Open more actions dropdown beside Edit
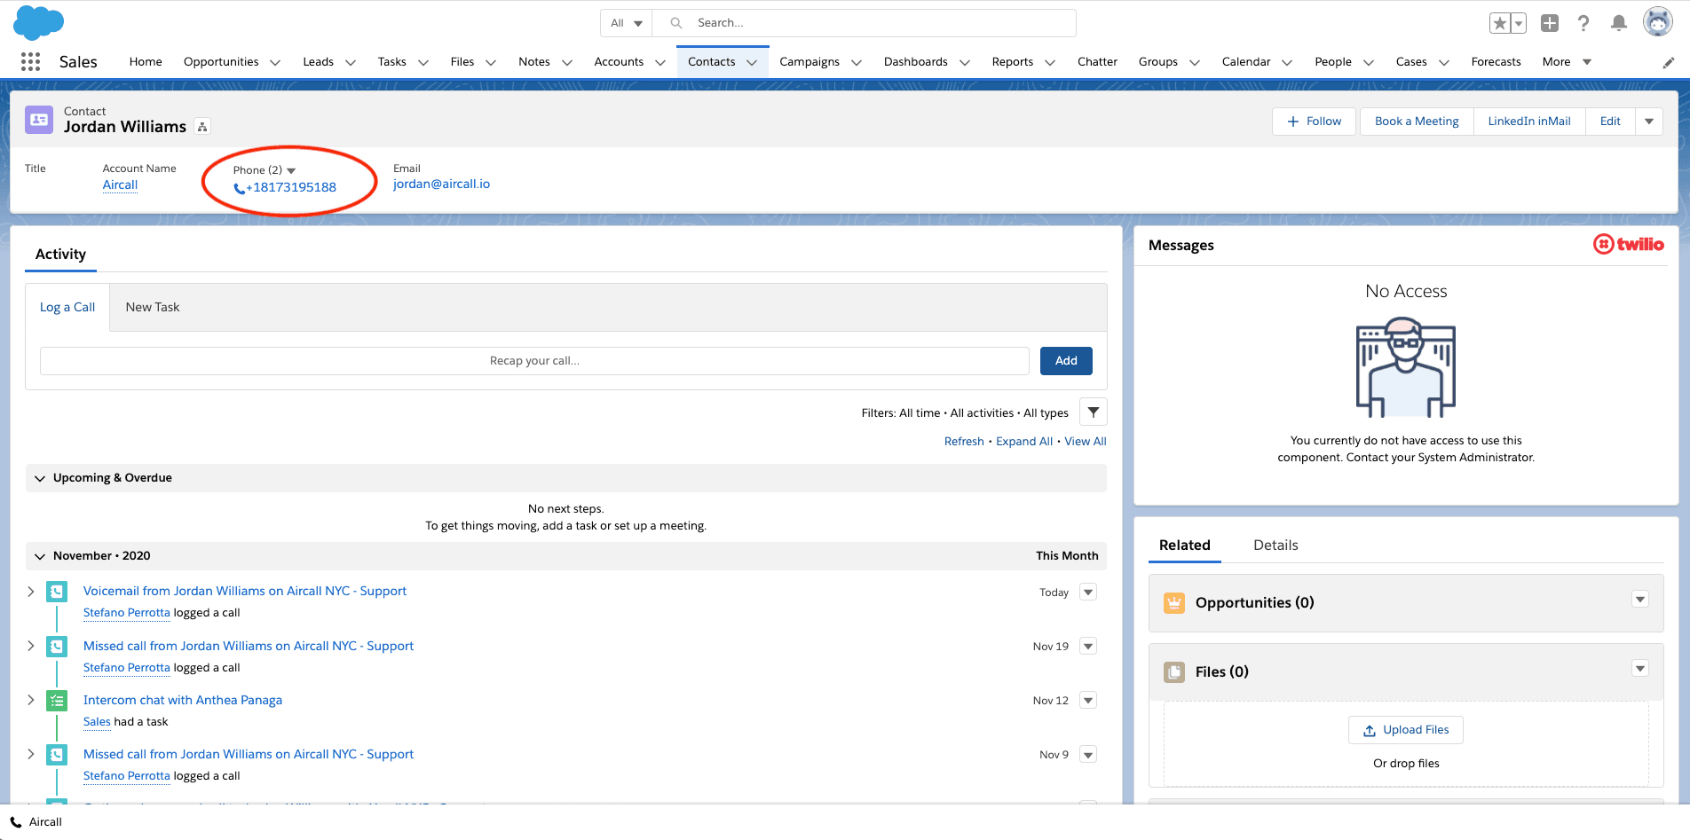 pos(1648,122)
